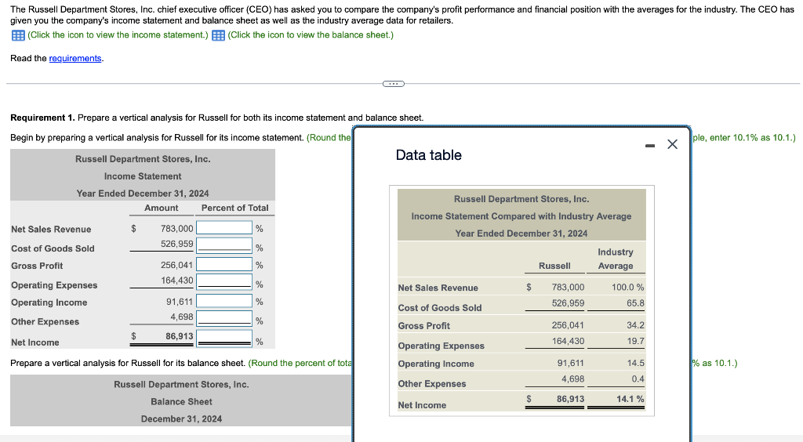803x442 pixels.
Task: Select Net Income percent input field
Action: [x=224, y=337]
